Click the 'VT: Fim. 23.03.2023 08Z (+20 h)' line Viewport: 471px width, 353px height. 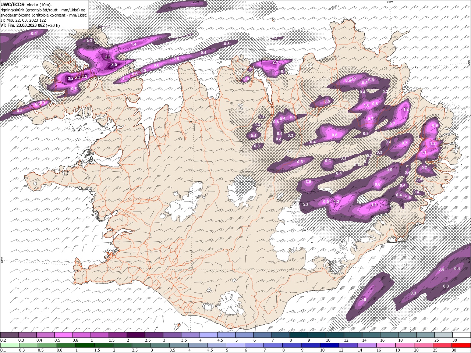coord(30,25)
